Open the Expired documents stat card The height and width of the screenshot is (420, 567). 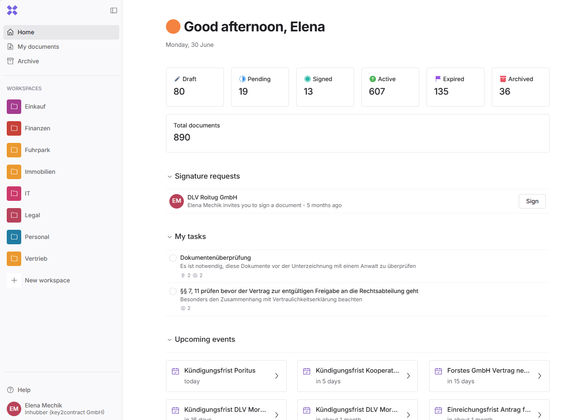pos(455,87)
